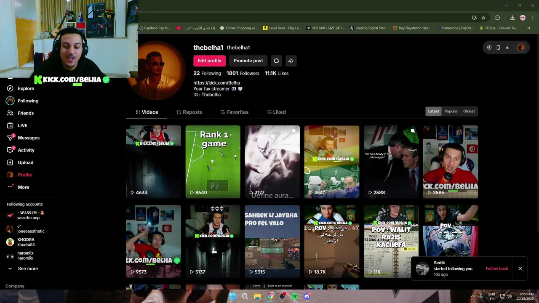
Task: Open the video with 2588 views
Action: coord(391,162)
